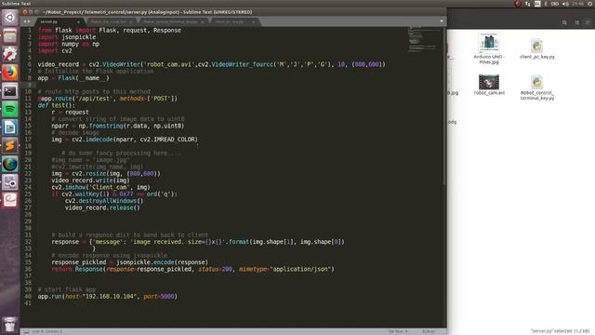Image resolution: width=595 pixels, height=335 pixels.
Task: Open the power gear system menu
Action: (x=590, y=4)
